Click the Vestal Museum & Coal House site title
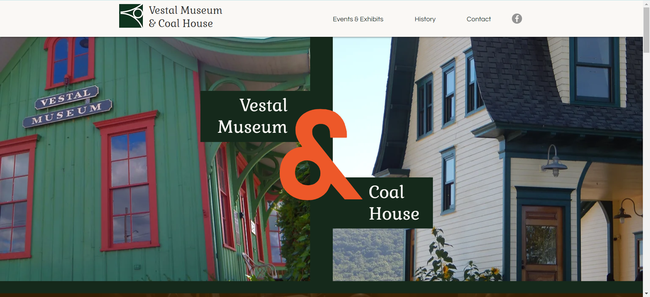Viewport: 650px width, 297px height. pos(186,17)
